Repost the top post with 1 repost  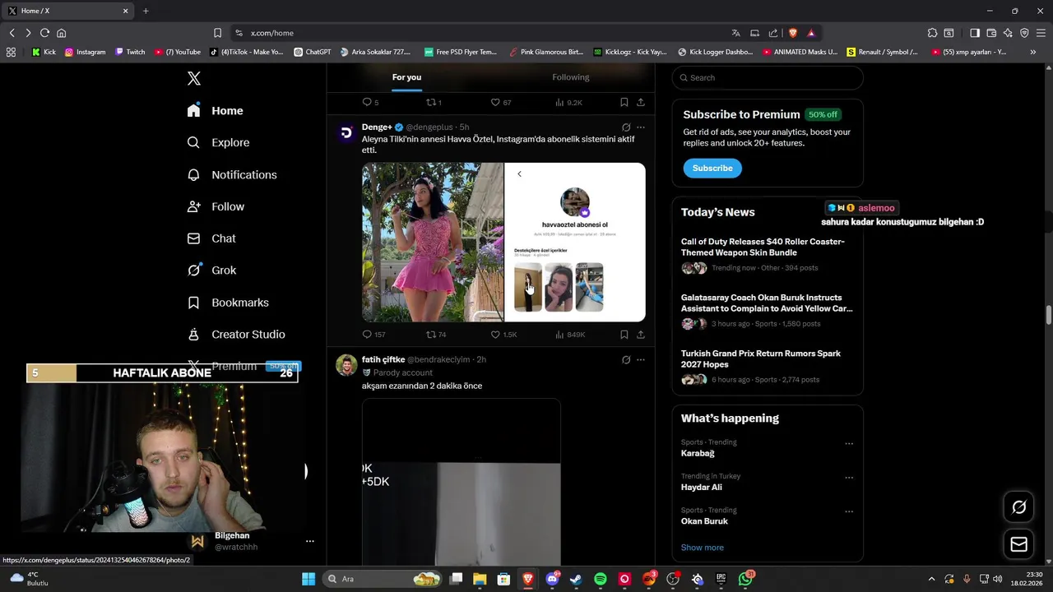tap(434, 103)
